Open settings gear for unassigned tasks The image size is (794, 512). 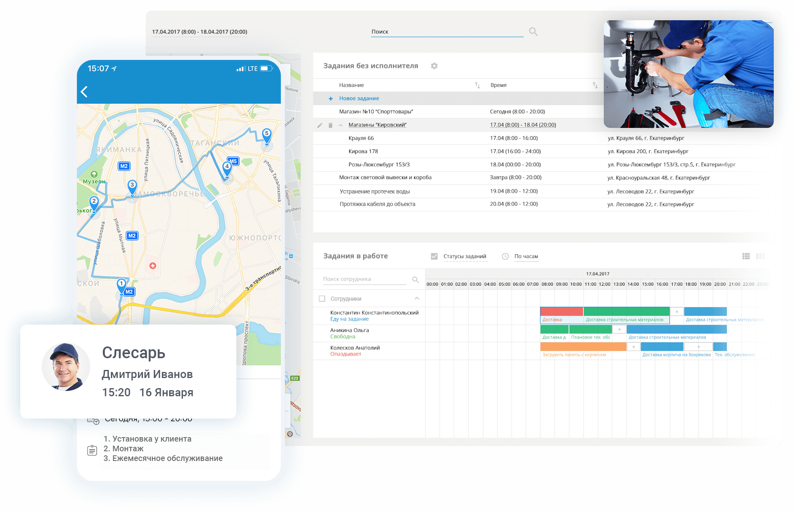click(x=434, y=66)
